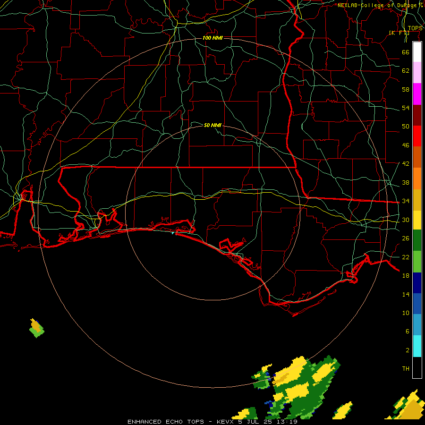Click the navy 22 kft legend swatch

[417, 283]
